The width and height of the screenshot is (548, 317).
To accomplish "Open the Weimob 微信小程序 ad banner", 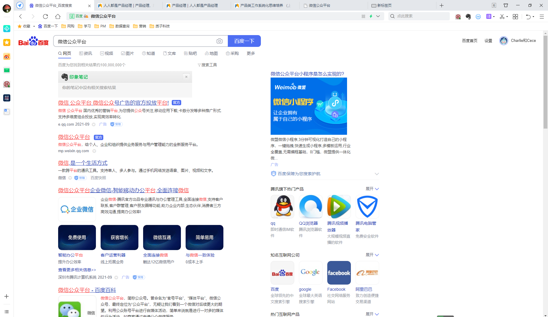I will pyautogui.click(x=309, y=106).
